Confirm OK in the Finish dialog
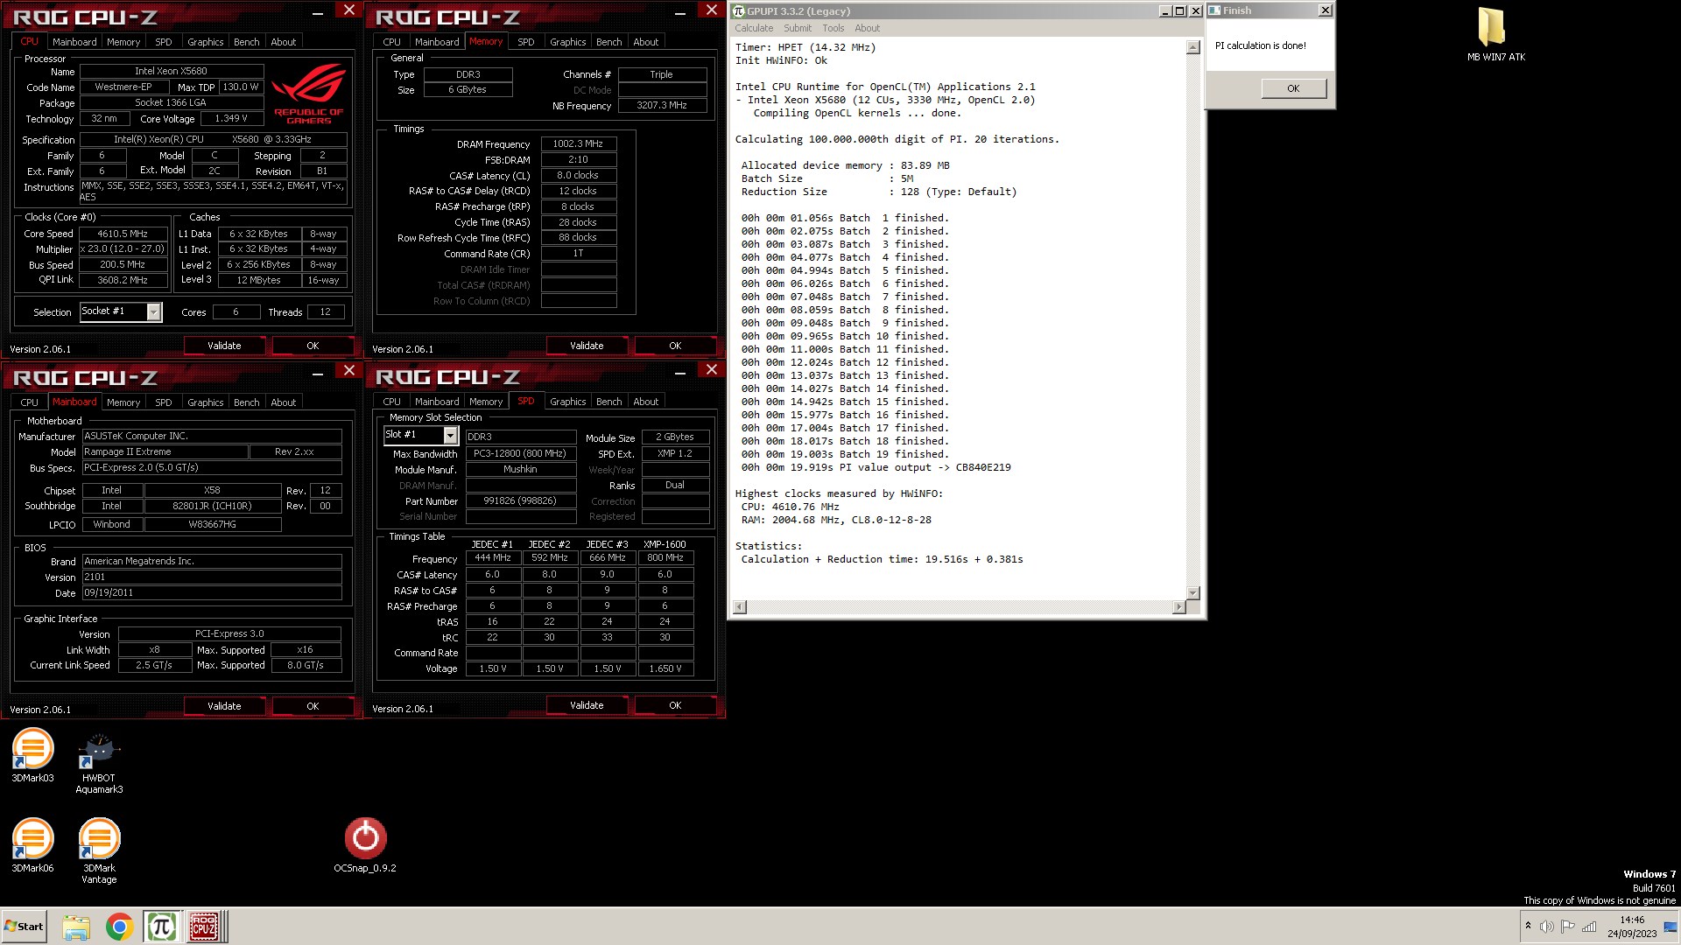 point(1293,88)
